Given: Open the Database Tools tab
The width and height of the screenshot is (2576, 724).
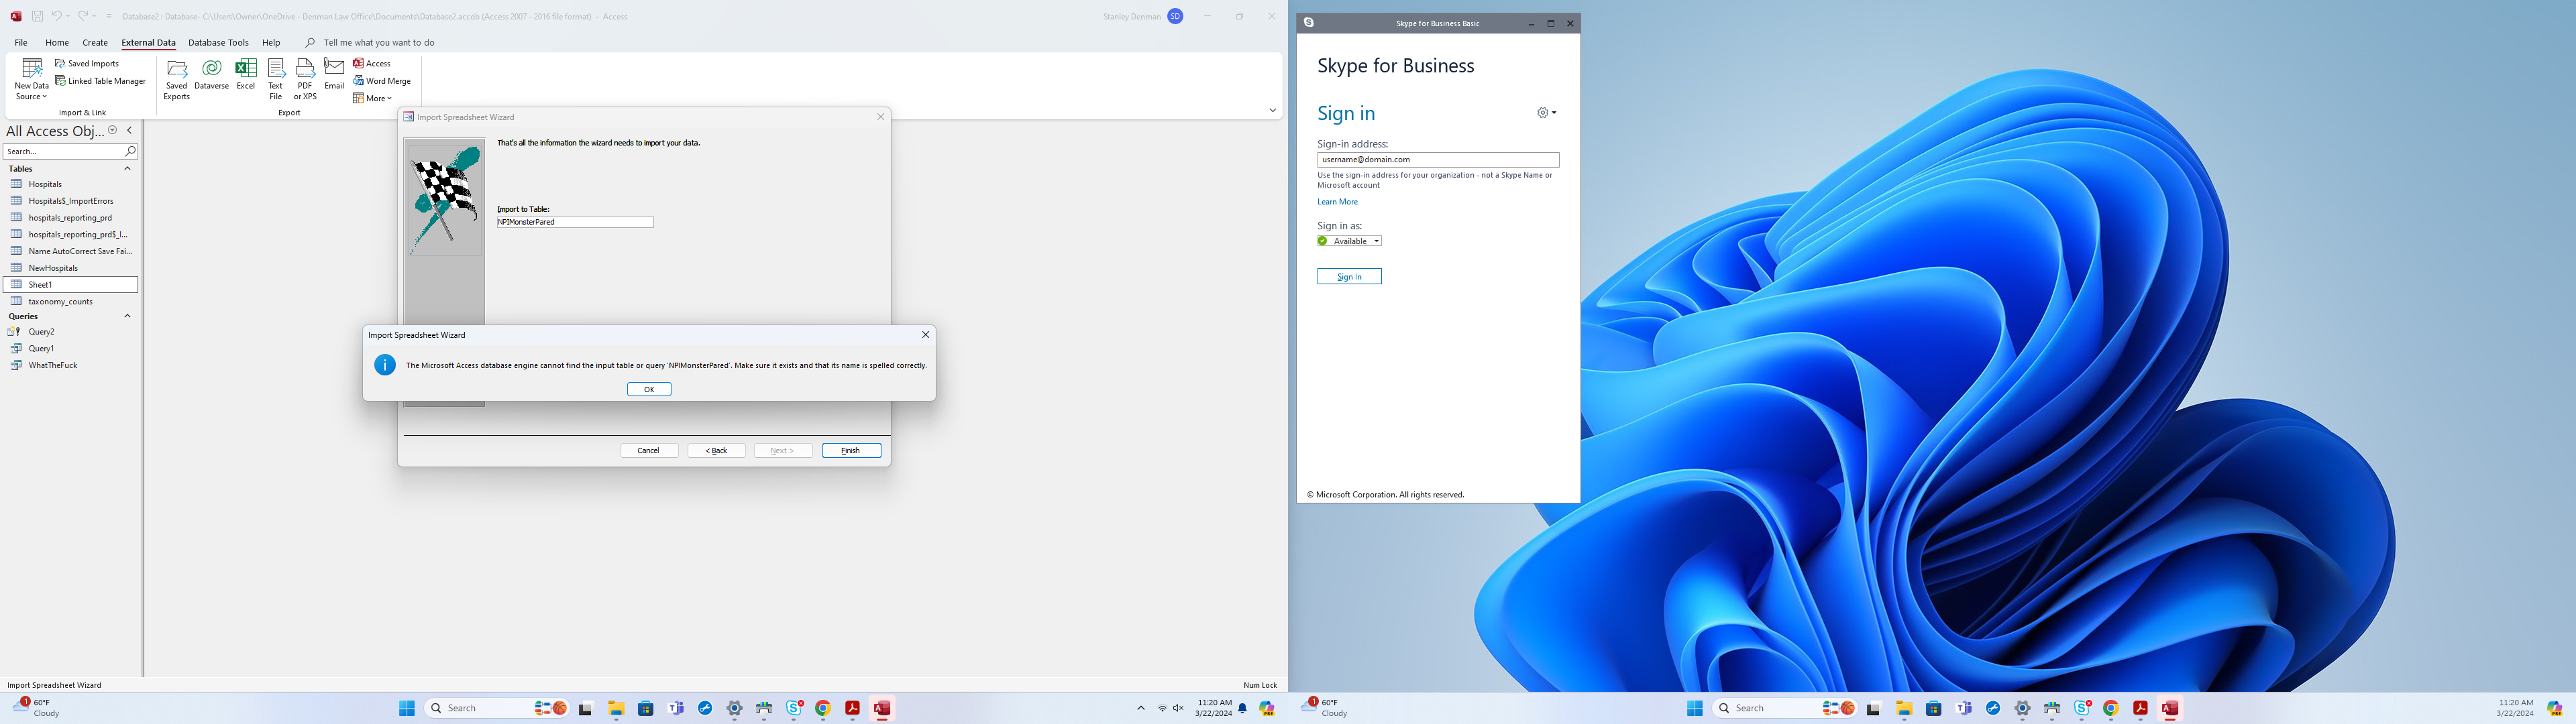Looking at the screenshot, I should [x=218, y=43].
